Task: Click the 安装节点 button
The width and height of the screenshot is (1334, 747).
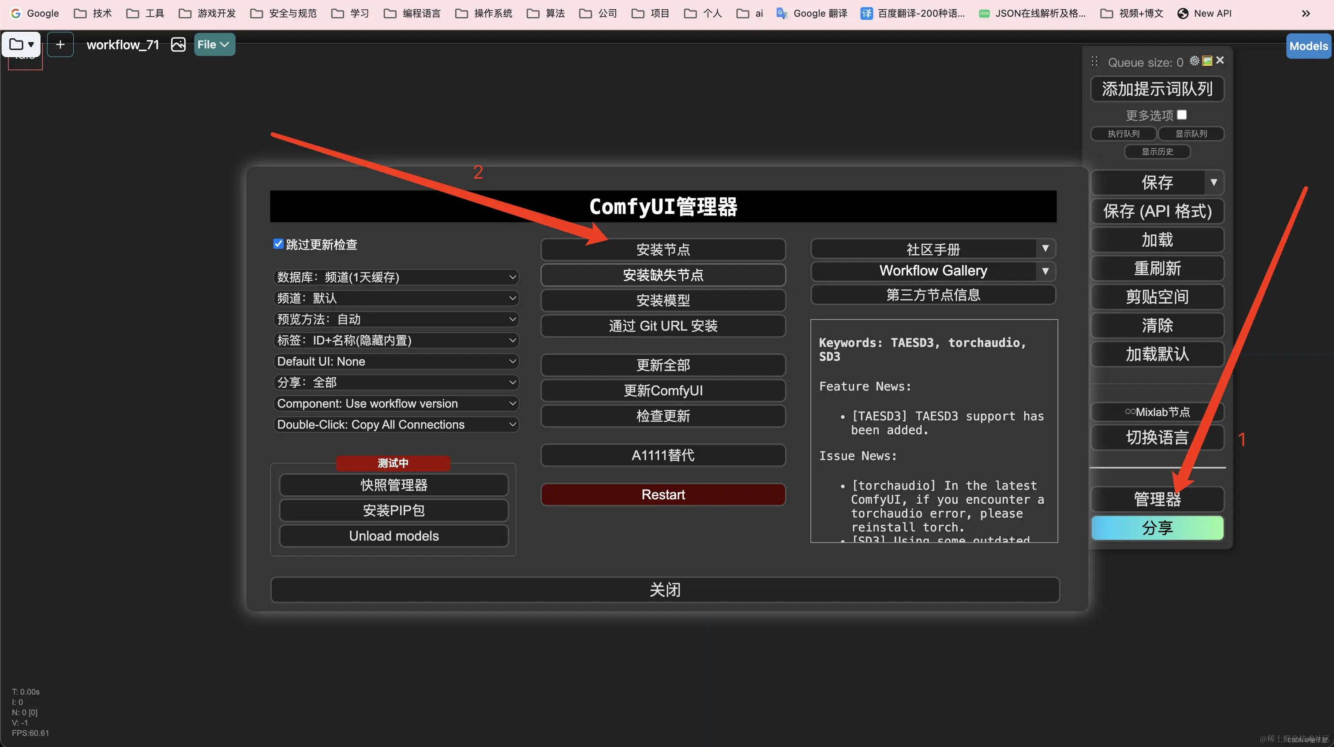Action: coord(663,249)
